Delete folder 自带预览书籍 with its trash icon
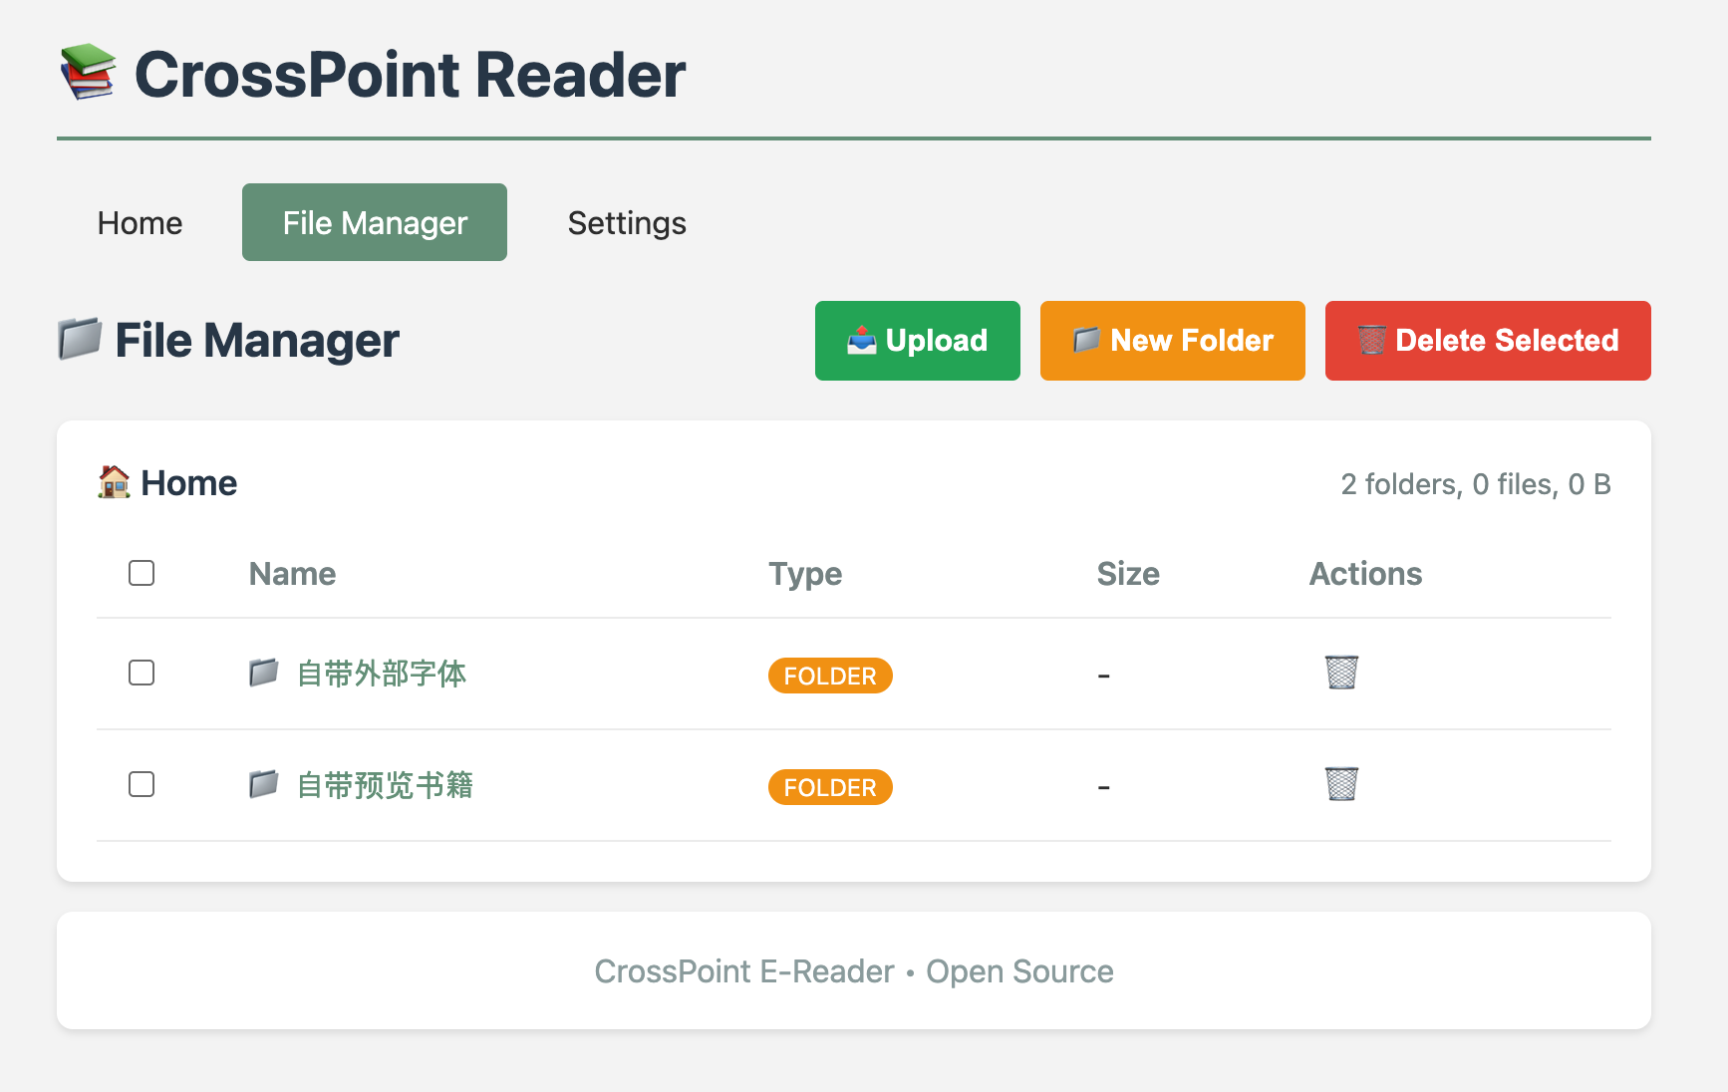 1341,784
